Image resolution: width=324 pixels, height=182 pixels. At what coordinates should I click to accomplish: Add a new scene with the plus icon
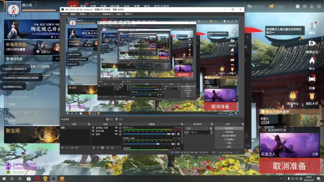(x=62, y=148)
